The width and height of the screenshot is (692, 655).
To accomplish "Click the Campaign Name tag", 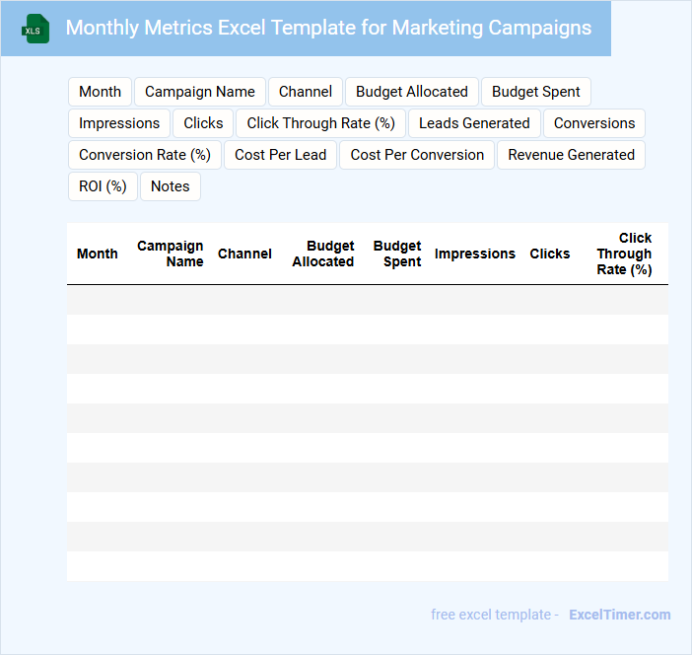I will (200, 92).
